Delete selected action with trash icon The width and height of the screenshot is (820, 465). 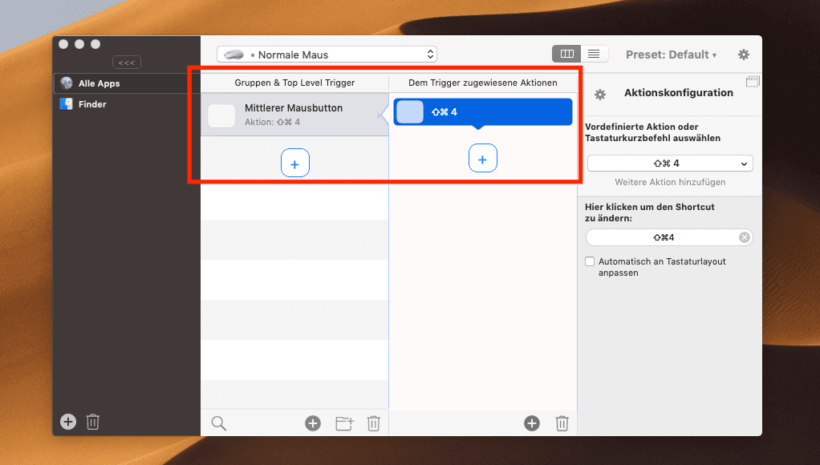562,423
